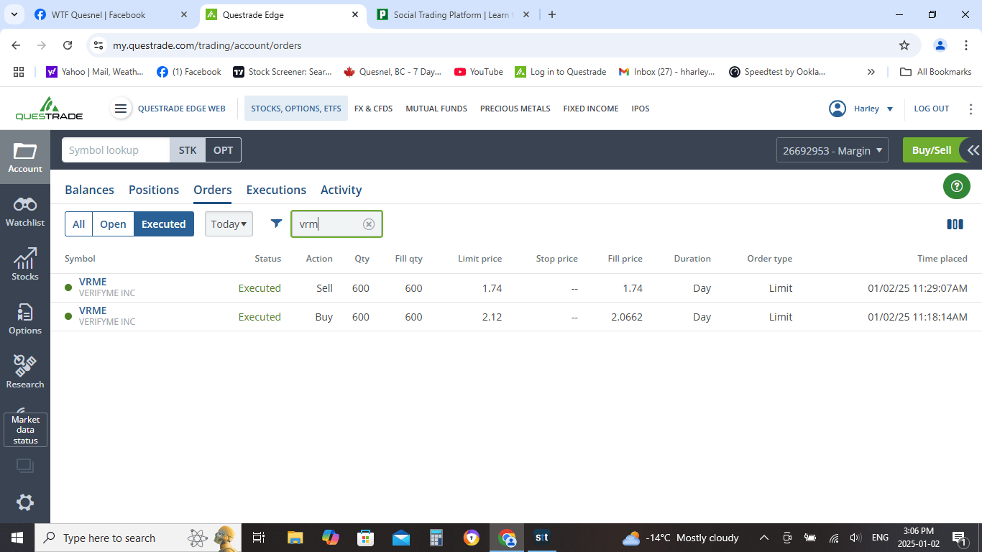Image resolution: width=982 pixels, height=552 pixels.
Task: Click the filter funnel icon
Action: [x=276, y=224]
